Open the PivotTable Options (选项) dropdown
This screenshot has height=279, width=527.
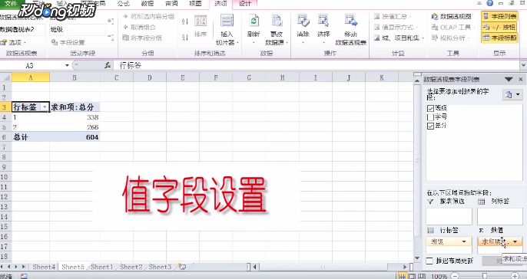click(14, 42)
